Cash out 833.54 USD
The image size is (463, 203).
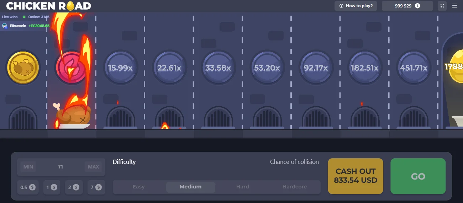point(356,176)
